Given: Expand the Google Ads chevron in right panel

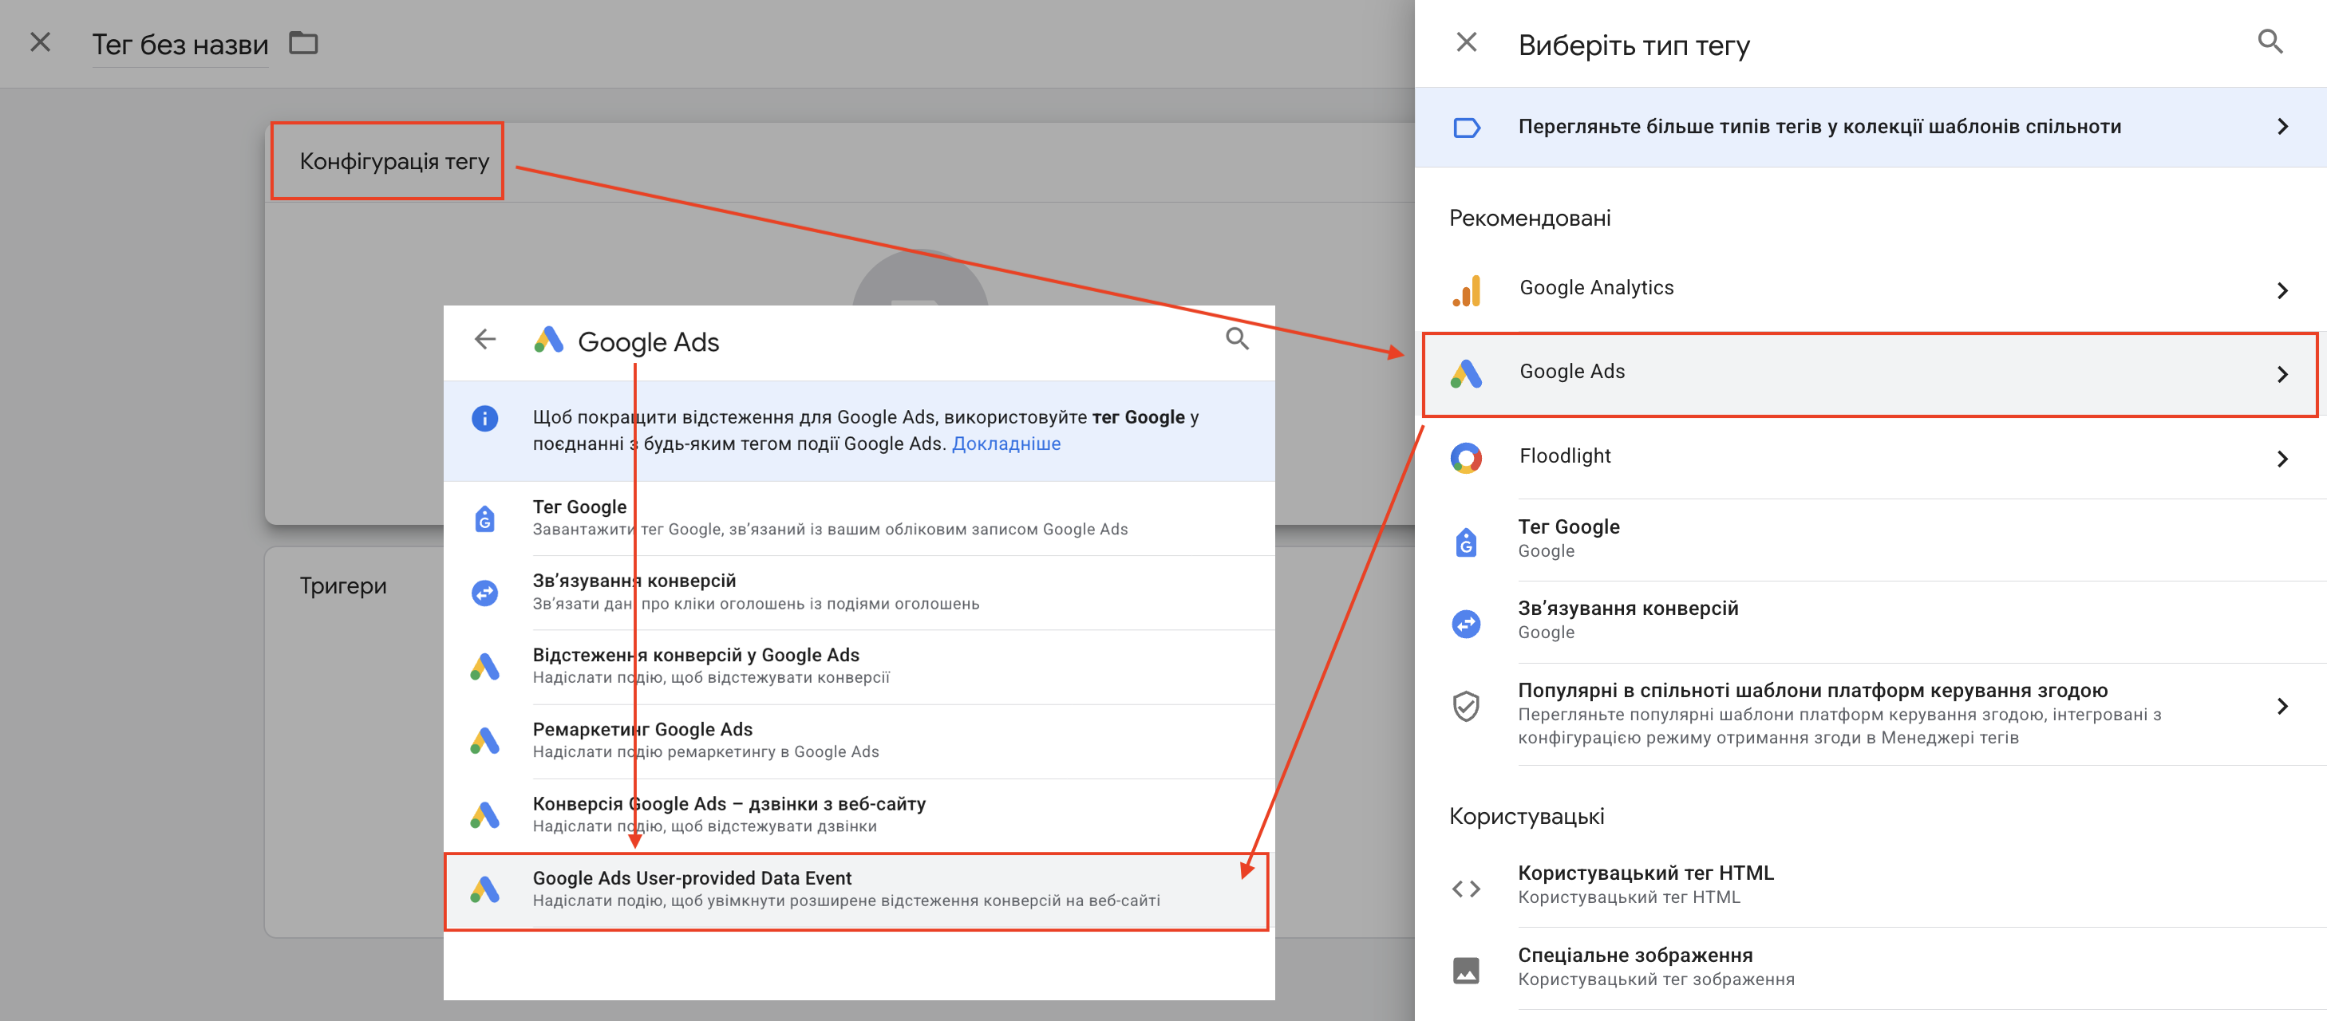Looking at the screenshot, I should (x=2283, y=375).
